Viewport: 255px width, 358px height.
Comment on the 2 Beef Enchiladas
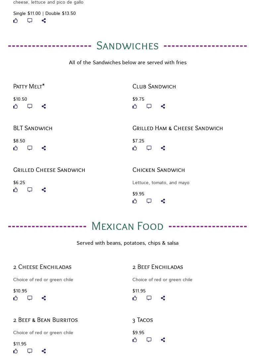point(149,298)
